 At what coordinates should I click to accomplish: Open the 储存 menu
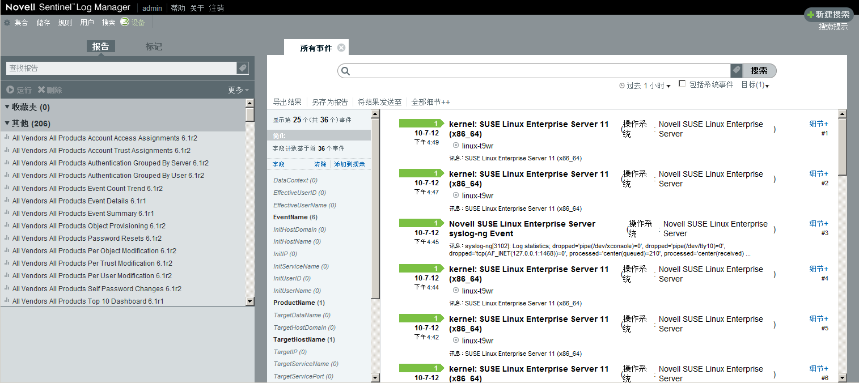pyautogui.click(x=44, y=23)
